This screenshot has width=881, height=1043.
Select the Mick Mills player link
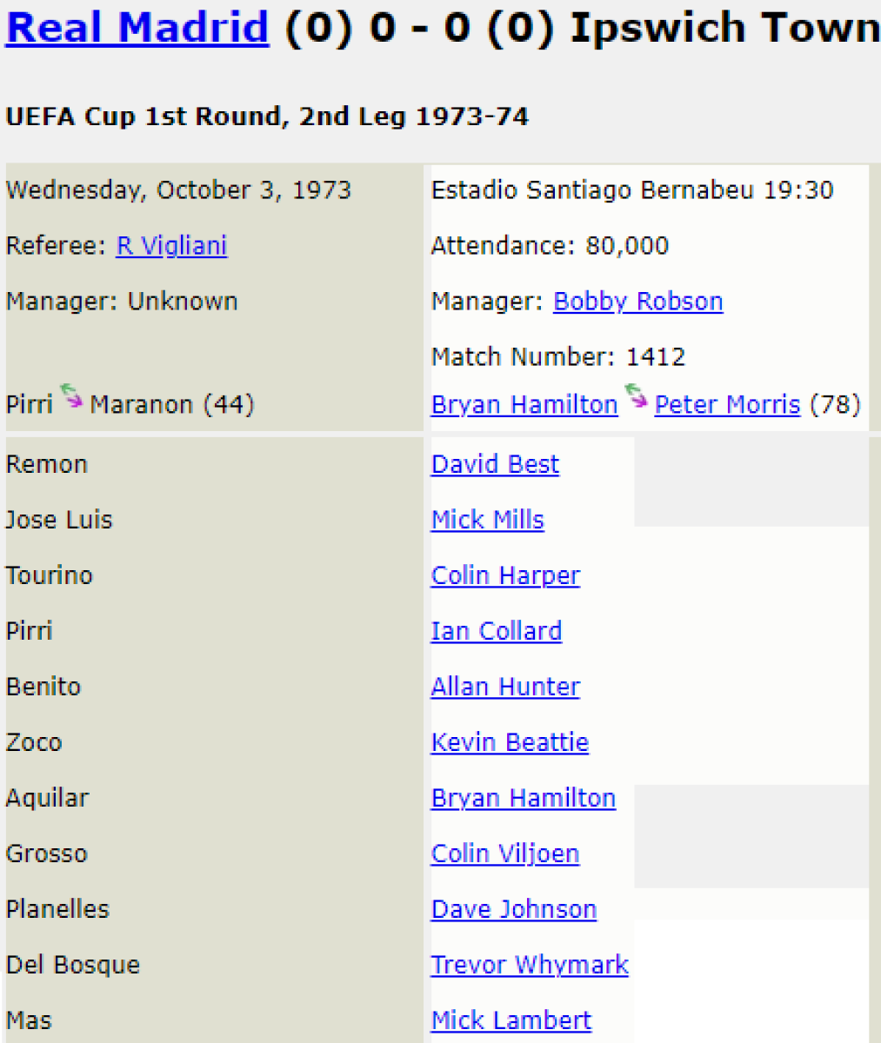pyautogui.click(x=487, y=520)
